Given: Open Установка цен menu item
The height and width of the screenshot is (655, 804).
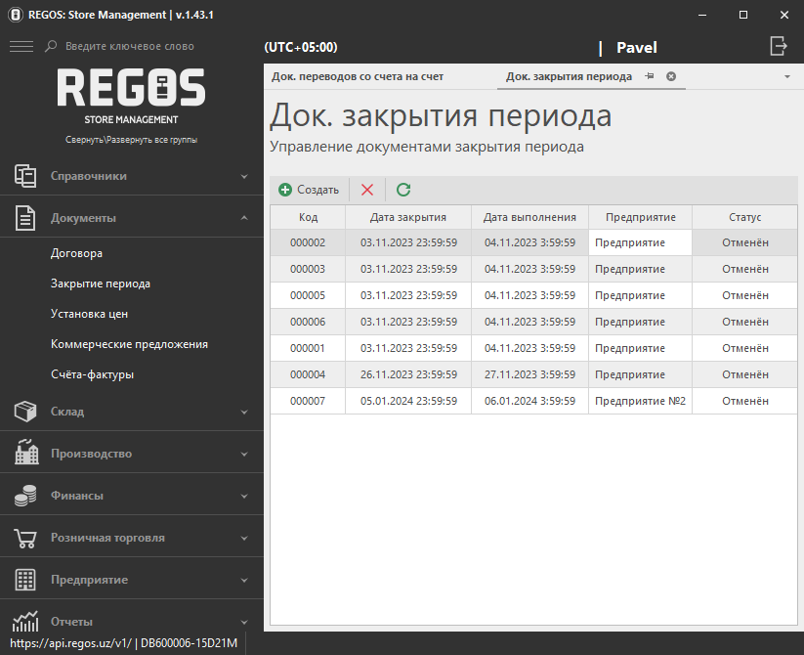Looking at the screenshot, I should (90, 314).
